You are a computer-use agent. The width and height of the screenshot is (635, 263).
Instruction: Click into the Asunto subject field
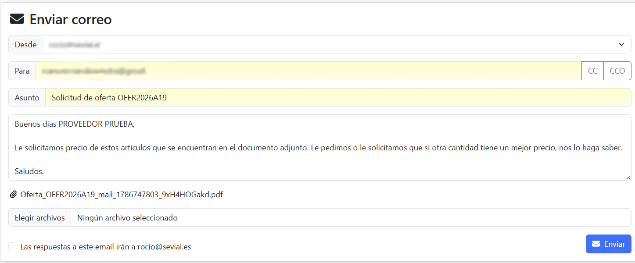tap(338, 97)
